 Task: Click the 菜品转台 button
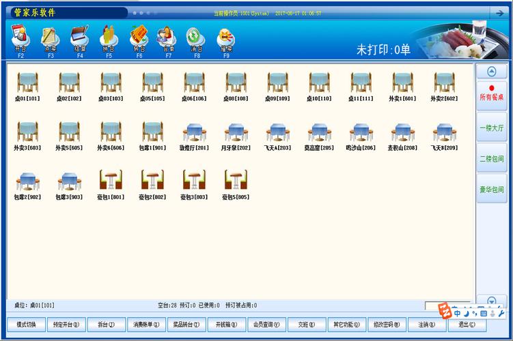[x=186, y=325]
